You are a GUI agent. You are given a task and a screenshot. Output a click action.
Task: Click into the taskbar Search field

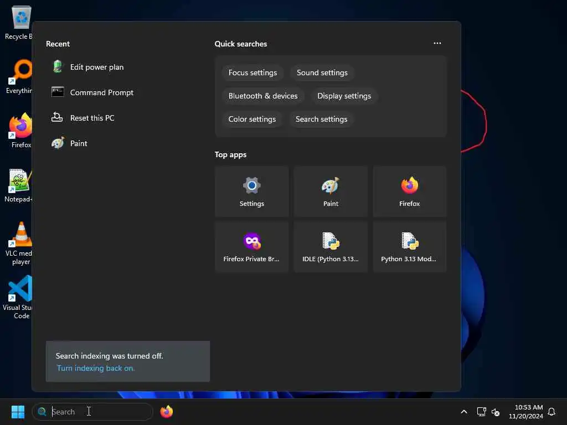click(x=92, y=412)
